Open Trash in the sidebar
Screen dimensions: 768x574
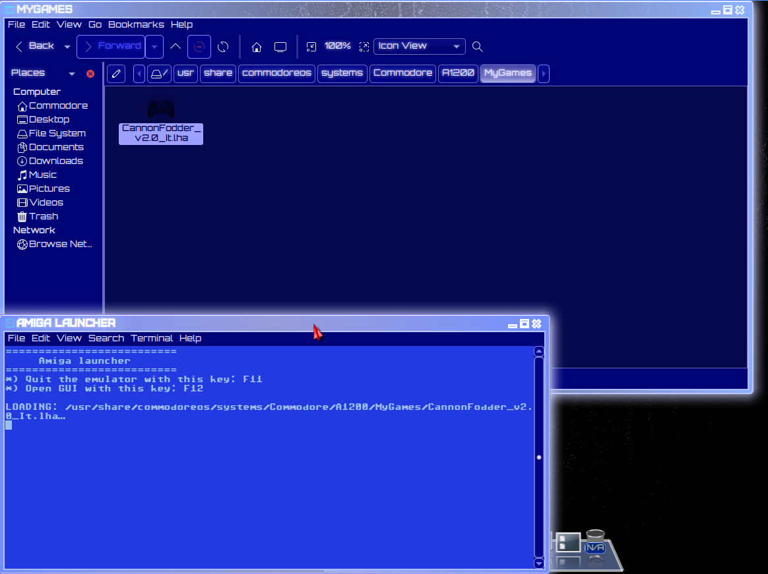[x=37, y=216]
